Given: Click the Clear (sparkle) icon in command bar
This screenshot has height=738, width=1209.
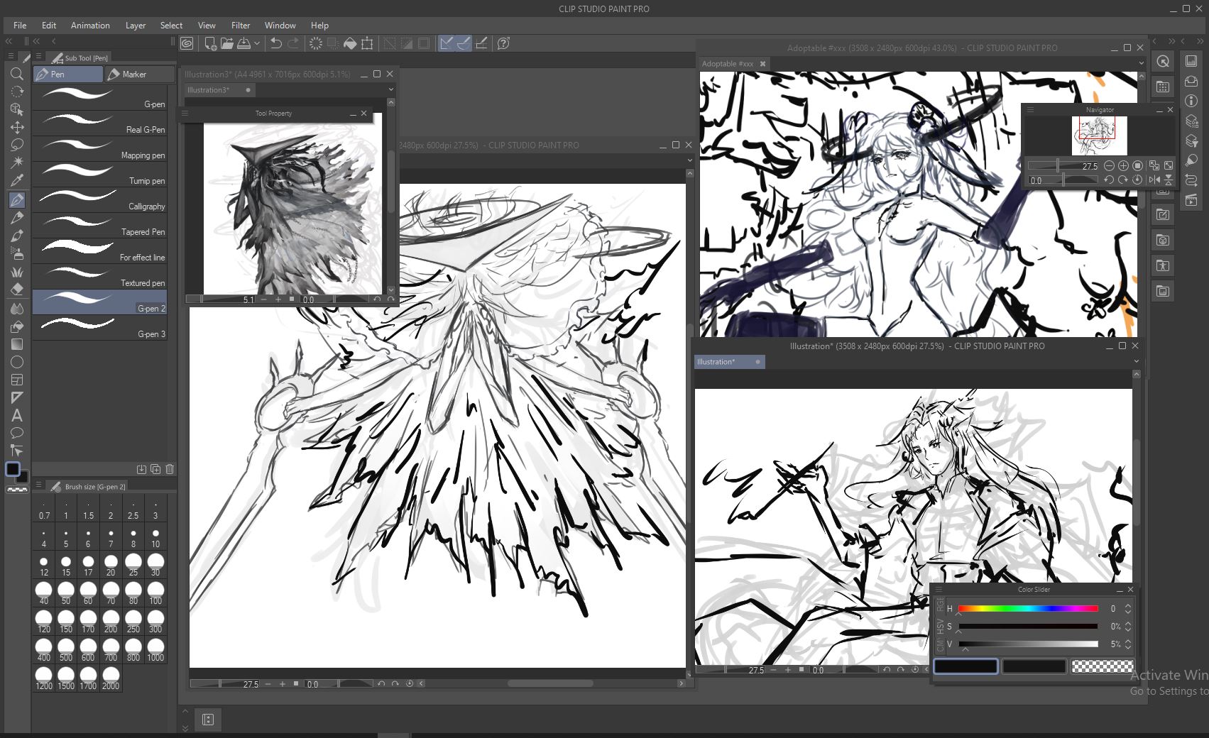Looking at the screenshot, I should click(x=316, y=43).
